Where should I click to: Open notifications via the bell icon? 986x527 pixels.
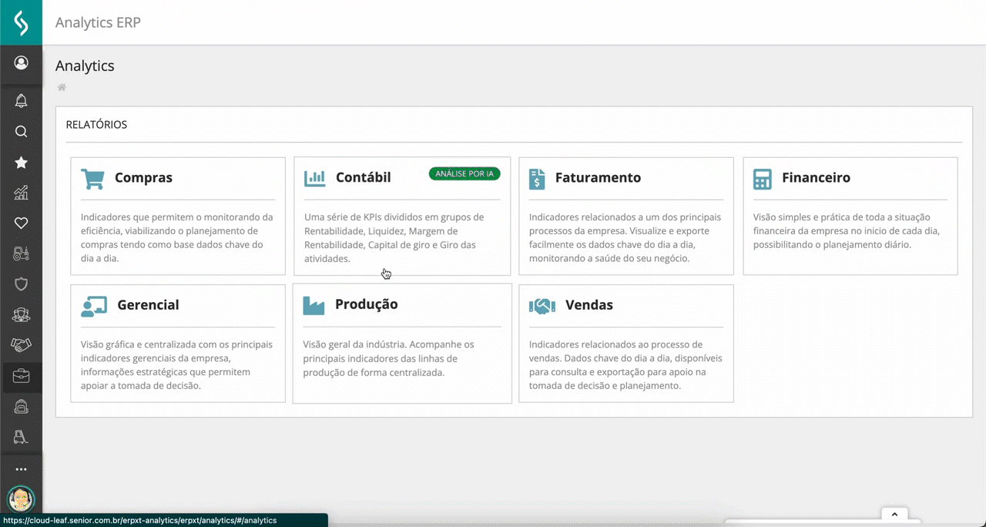21,100
